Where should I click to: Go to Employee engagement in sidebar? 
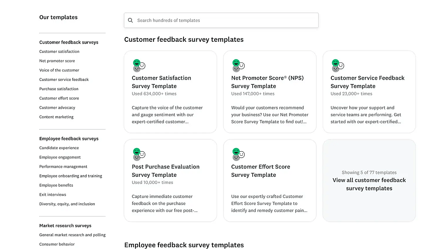[60, 157]
